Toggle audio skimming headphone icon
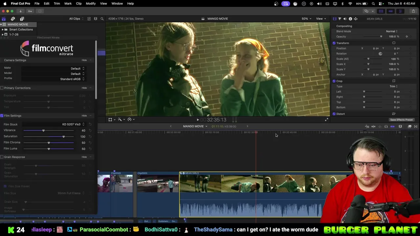The width and height of the screenshot is (420, 236). click(x=386, y=127)
